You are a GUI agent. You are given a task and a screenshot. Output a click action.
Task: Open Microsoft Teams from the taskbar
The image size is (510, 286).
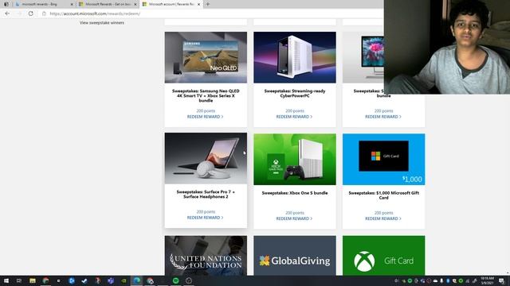point(111,280)
